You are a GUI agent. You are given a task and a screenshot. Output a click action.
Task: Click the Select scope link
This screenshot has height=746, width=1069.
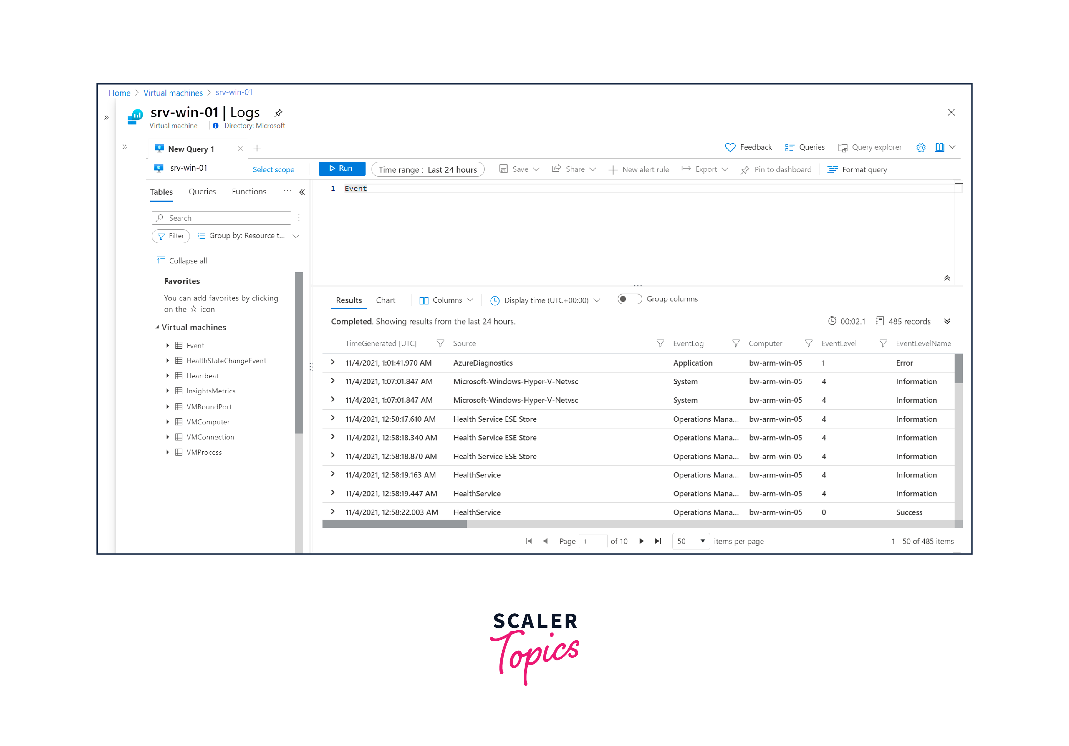coord(273,170)
